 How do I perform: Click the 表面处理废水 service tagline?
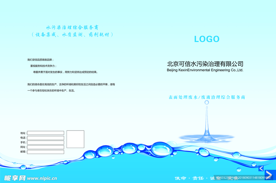[207, 98]
